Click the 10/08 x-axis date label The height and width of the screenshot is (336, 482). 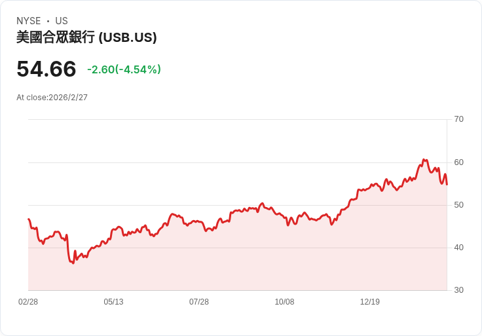(284, 302)
